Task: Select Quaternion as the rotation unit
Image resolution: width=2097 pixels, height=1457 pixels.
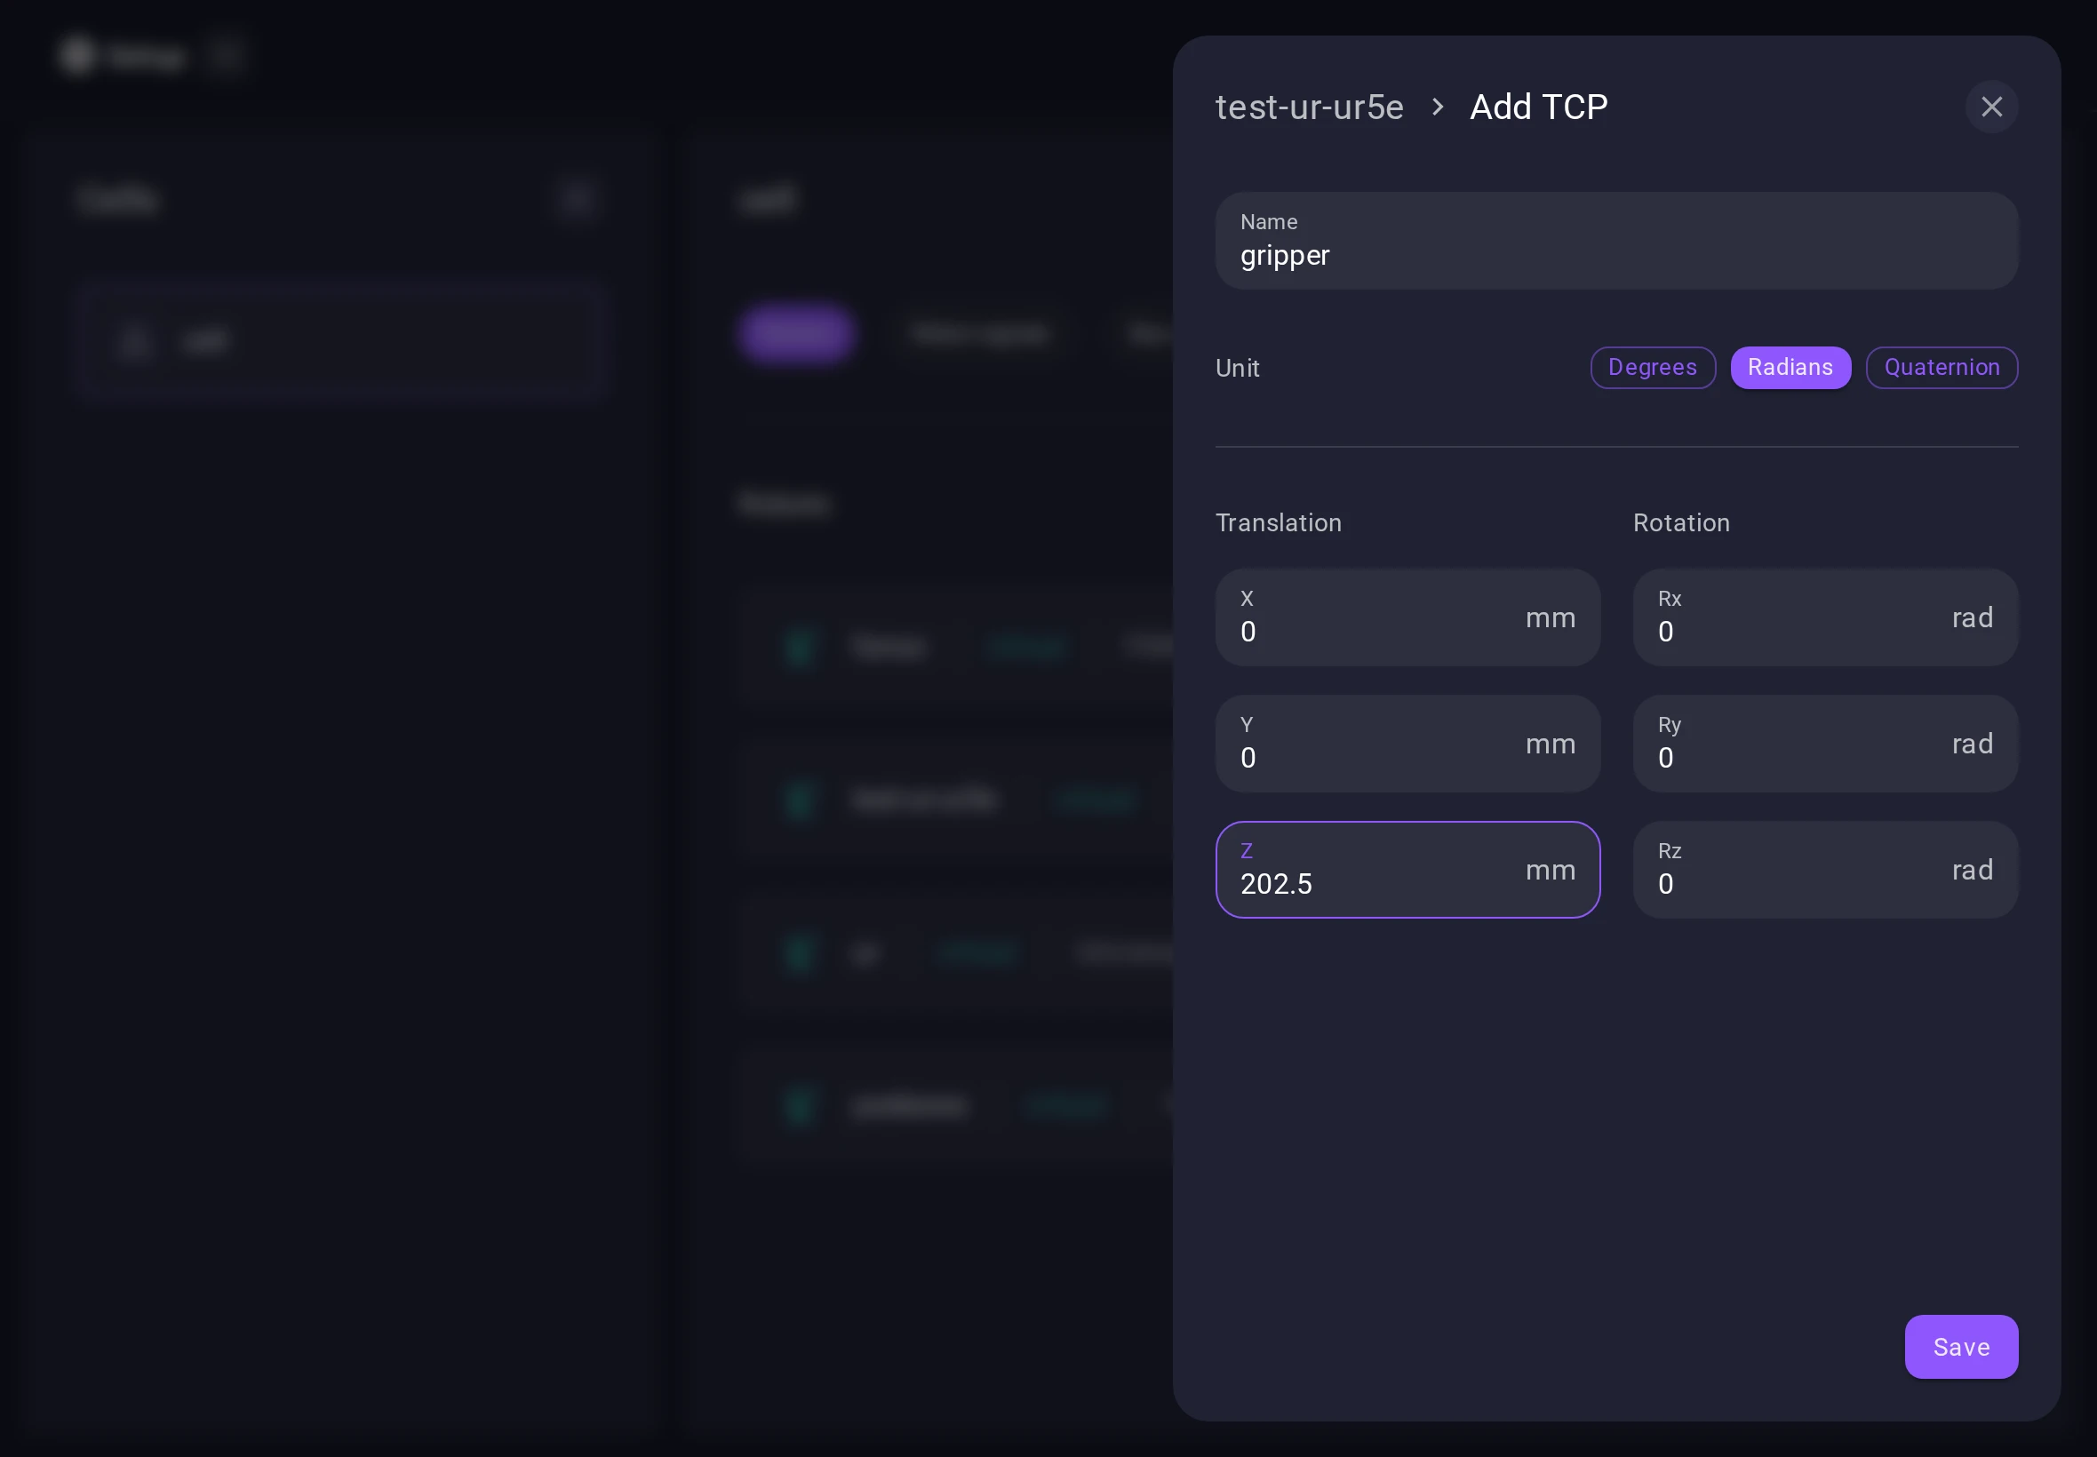Action: tap(1940, 367)
